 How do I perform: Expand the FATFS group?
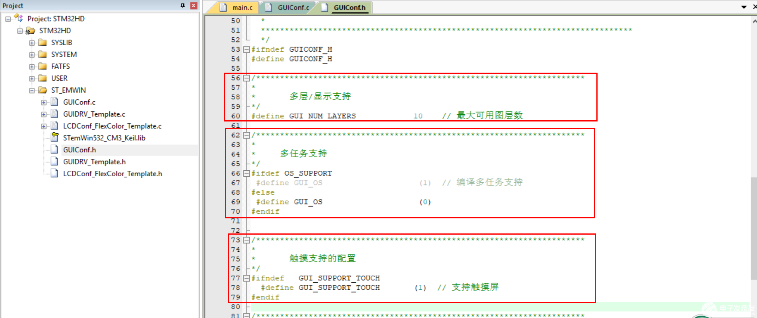tap(32, 66)
